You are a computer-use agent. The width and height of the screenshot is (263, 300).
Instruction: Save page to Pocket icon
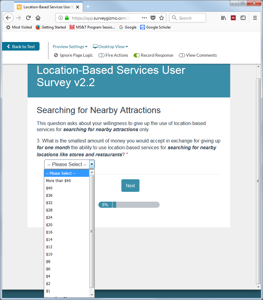tap(153, 18)
